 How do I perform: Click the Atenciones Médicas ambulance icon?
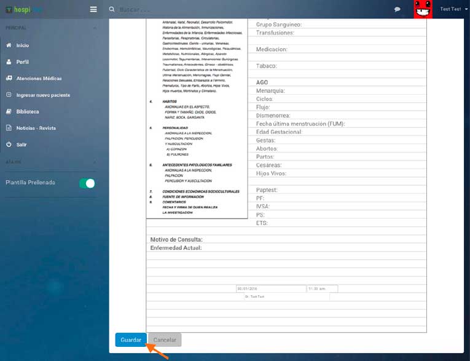point(9,79)
